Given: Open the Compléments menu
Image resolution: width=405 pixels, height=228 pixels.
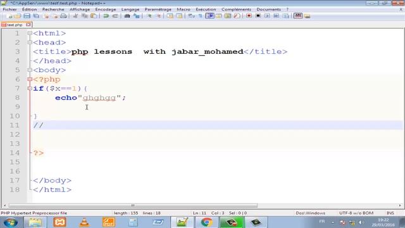Looking at the screenshot, I should 236,9.
